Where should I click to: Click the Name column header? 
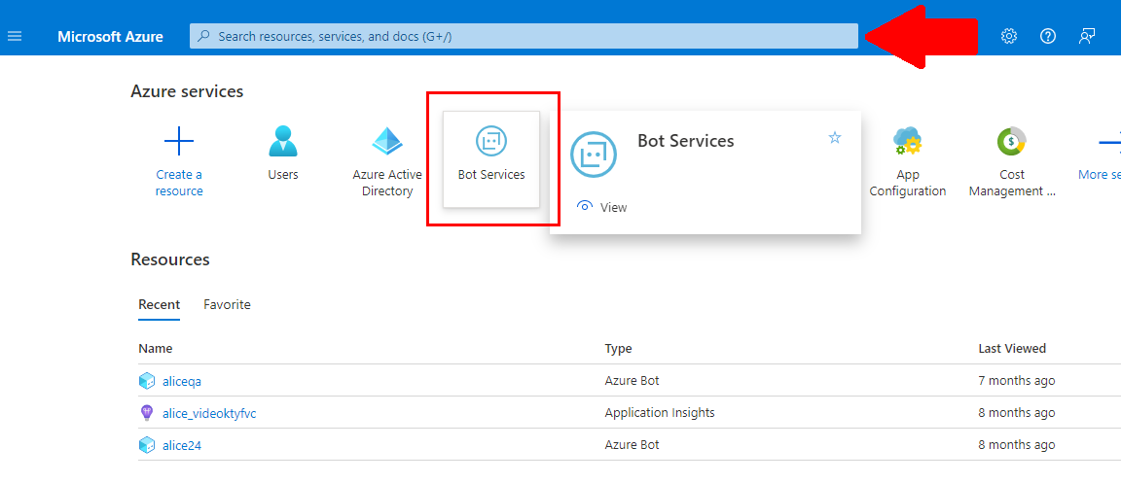coord(155,349)
